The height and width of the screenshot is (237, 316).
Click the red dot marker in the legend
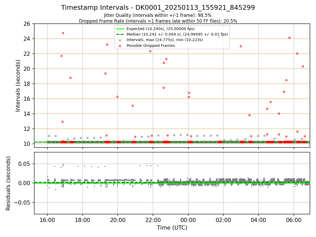point(120,46)
